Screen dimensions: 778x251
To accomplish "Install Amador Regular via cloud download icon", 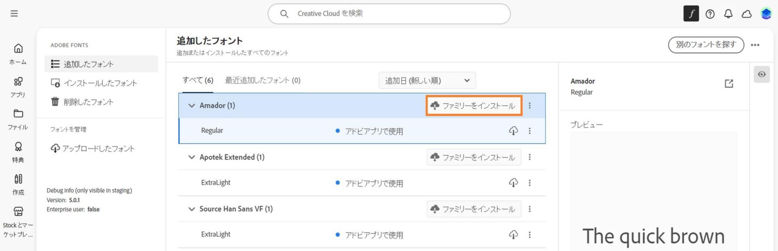I will pyautogui.click(x=513, y=131).
